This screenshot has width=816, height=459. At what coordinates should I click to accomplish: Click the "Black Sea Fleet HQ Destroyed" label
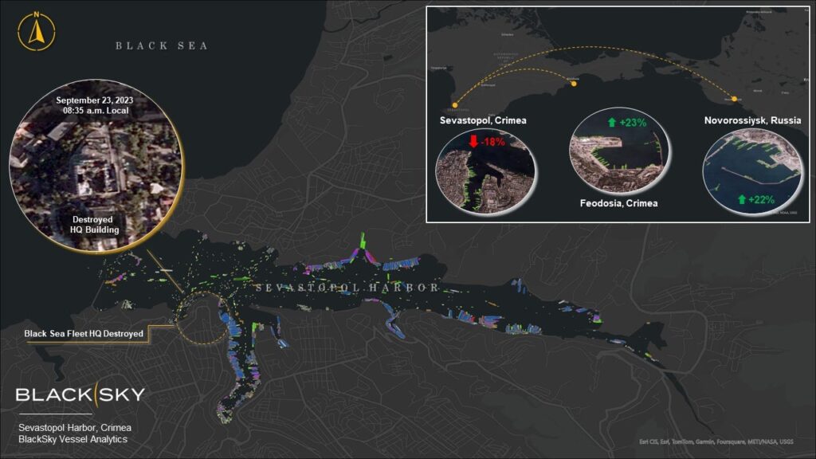click(84, 334)
